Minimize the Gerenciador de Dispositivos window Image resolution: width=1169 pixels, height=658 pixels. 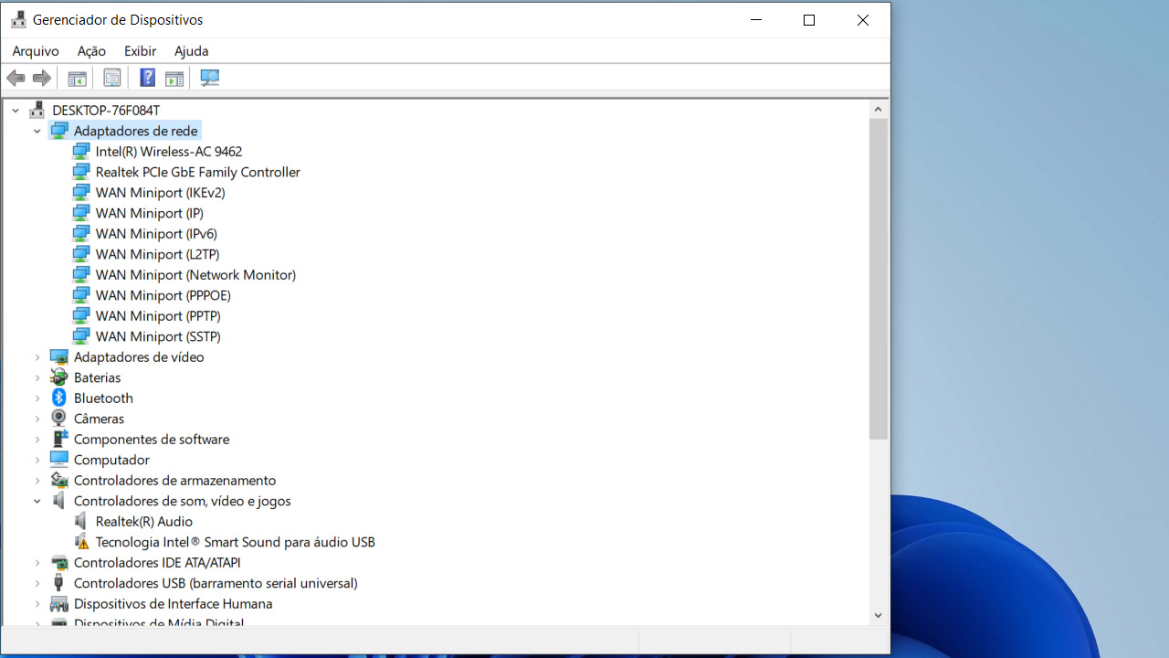point(756,20)
